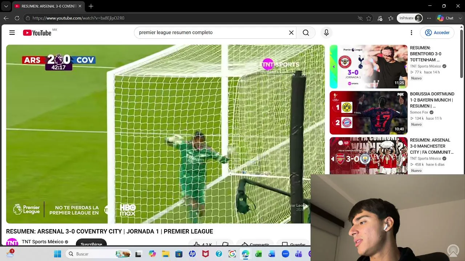Screen dimensions: 465x261
Task: Open File Explorer from the taskbar
Action: point(166,254)
